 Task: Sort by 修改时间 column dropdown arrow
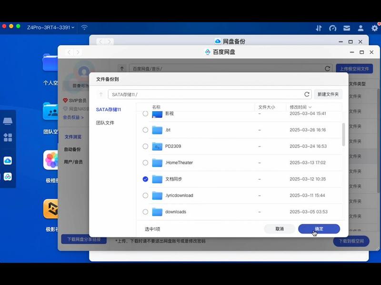310,107
